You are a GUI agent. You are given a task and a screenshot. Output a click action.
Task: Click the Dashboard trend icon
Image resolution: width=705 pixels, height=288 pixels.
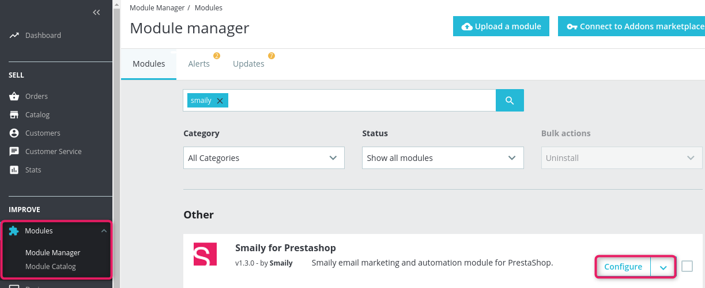[x=14, y=36]
